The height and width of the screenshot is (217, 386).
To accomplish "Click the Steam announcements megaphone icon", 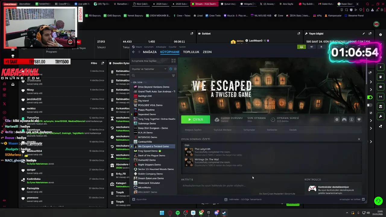I will pos(312,47).
